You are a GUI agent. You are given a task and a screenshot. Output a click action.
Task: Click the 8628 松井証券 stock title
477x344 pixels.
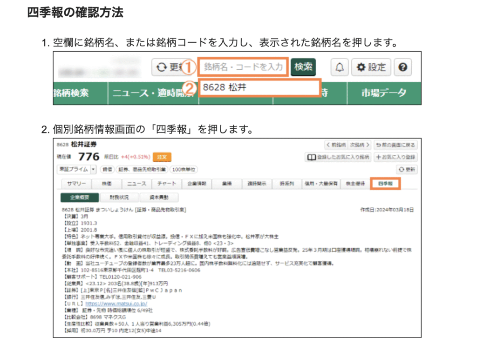coord(77,145)
